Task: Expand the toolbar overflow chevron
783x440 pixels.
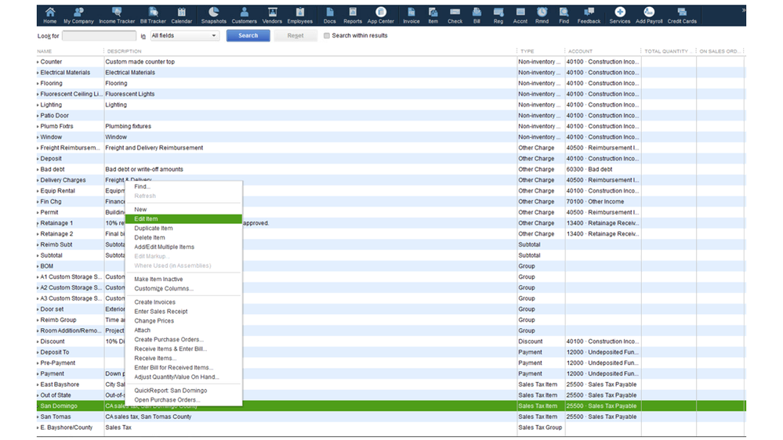Action: click(743, 10)
